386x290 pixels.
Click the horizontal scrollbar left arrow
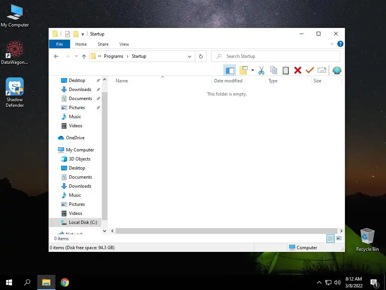pos(112,231)
